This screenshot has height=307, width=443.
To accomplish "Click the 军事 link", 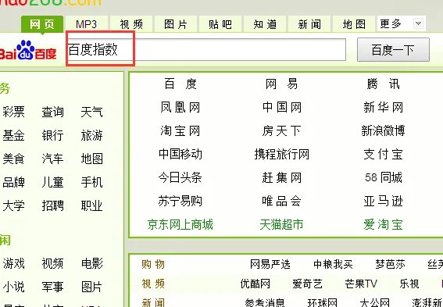I will pos(52,287).
